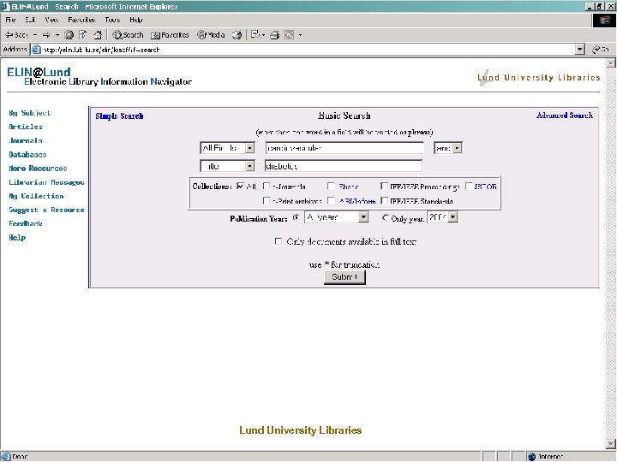Open More Resources in sidebar

pos(38,169)
